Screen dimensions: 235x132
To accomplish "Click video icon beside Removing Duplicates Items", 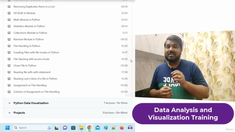I will [9, 7].
